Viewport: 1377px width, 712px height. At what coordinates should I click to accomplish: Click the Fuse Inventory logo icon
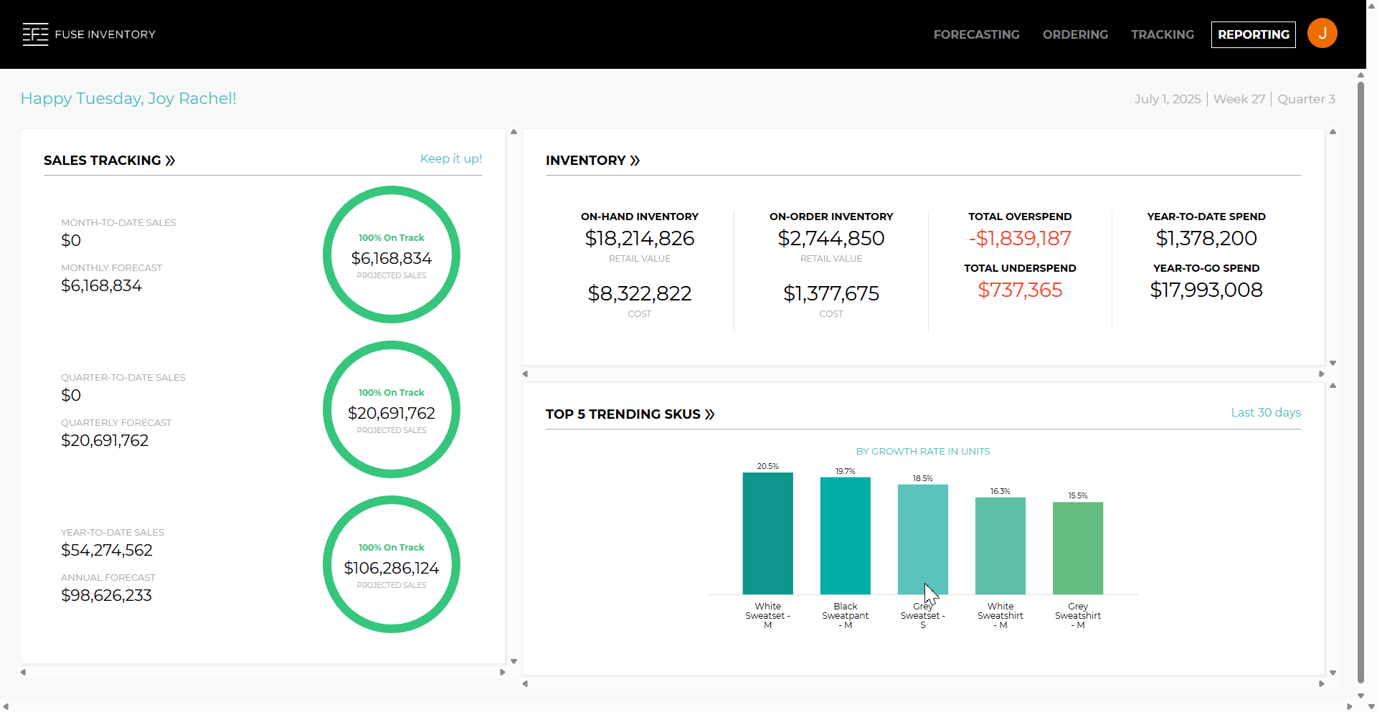35,34
